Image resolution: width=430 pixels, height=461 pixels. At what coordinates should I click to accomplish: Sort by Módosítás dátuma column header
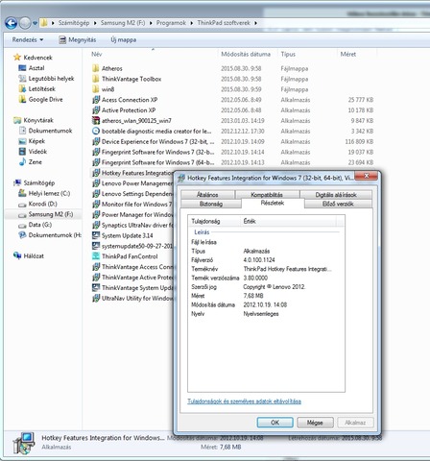click(x=246, y=54)
